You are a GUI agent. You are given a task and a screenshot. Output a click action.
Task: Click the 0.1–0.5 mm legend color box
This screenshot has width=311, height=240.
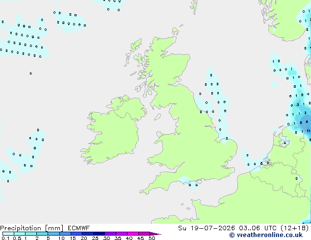pyautogui.click(x=8, y=234)
